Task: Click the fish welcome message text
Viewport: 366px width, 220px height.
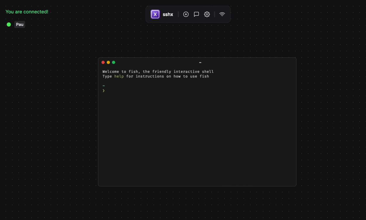Action: tap(158, 71)
